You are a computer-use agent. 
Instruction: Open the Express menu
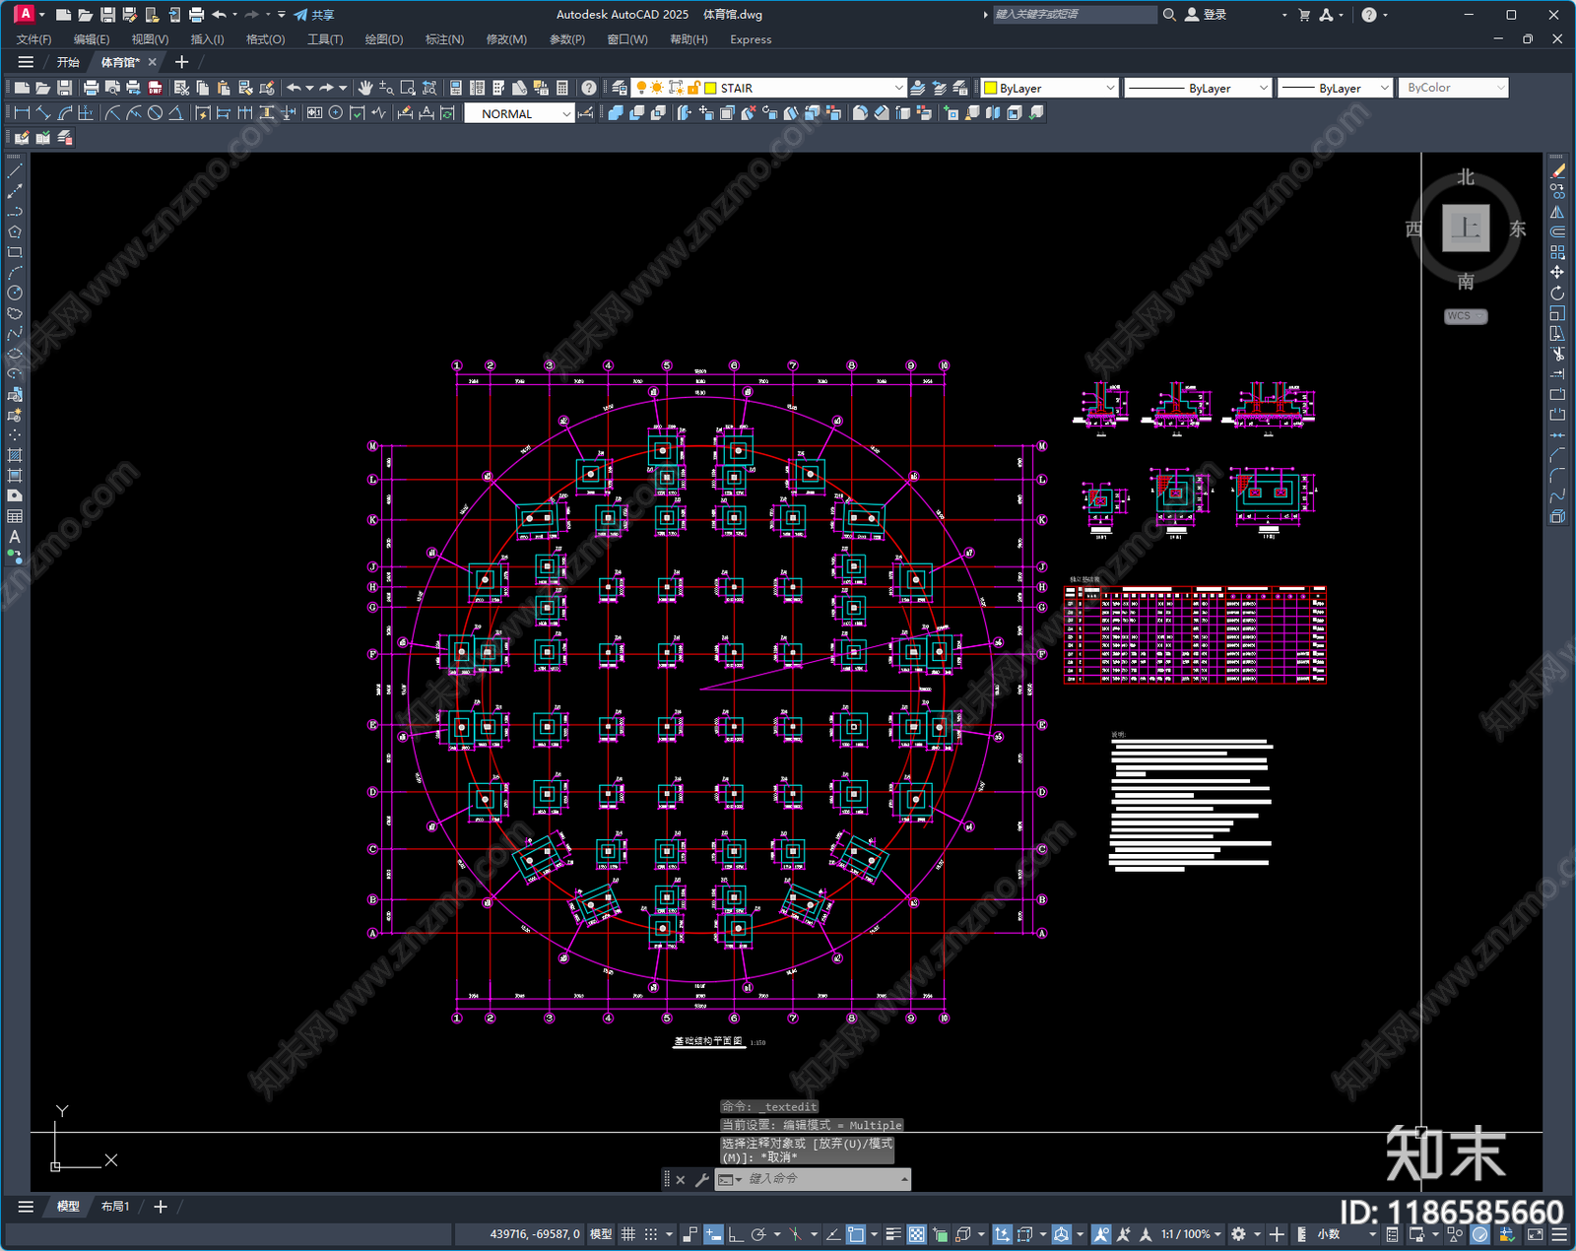pyautogui.click(x=751, y=39)
